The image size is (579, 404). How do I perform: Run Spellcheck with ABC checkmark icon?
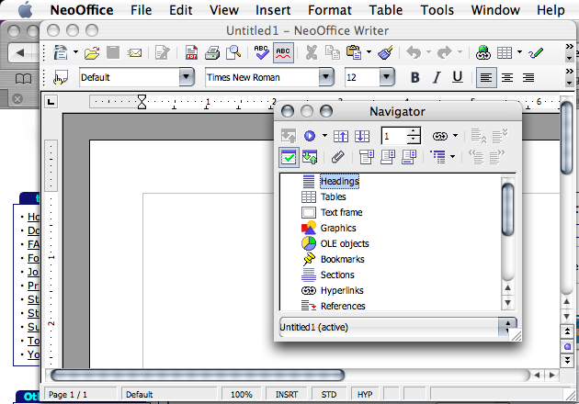[x=261, y=52]
